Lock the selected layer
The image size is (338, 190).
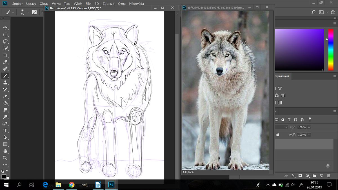[x=278, y=135]
